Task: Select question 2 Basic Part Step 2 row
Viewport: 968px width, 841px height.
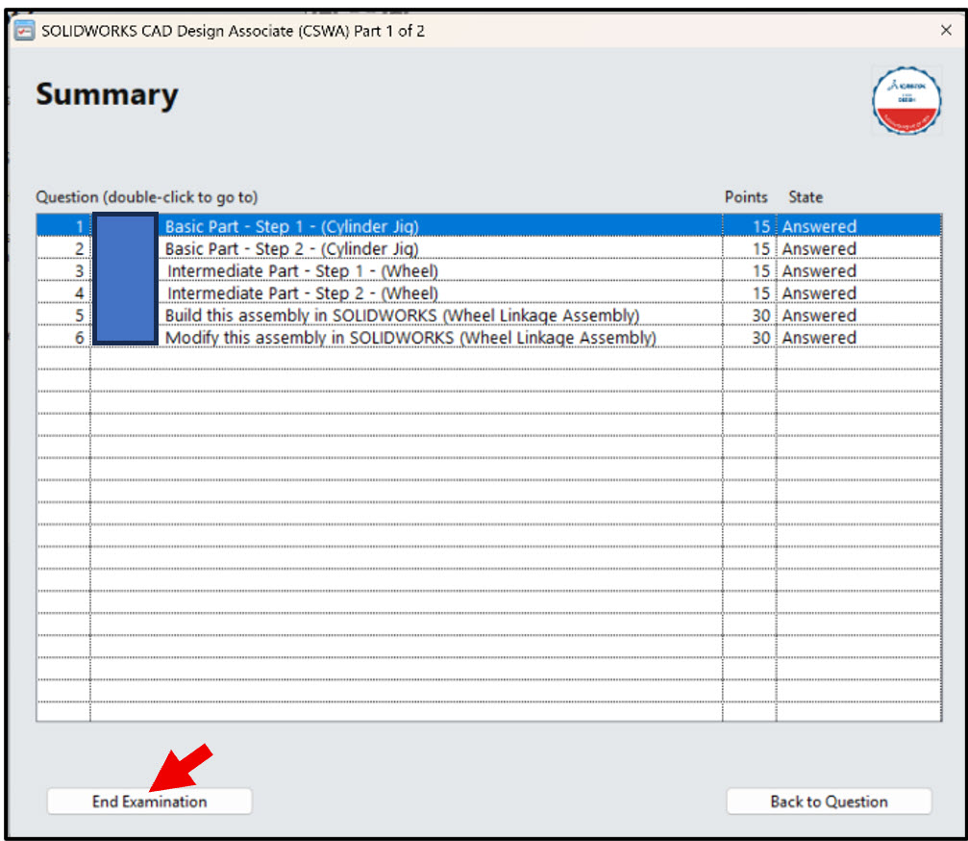Action: [288, 248]
